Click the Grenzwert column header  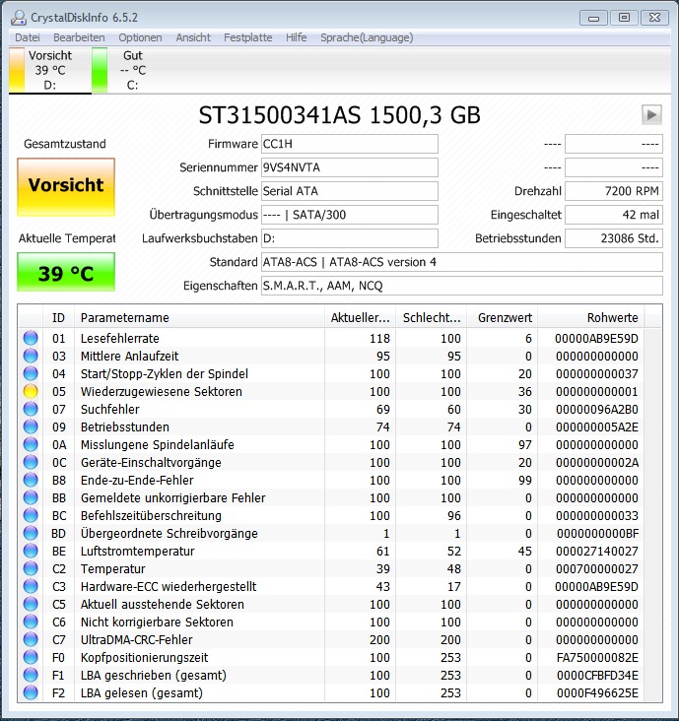pyautogui.click(x=503, y=318)
